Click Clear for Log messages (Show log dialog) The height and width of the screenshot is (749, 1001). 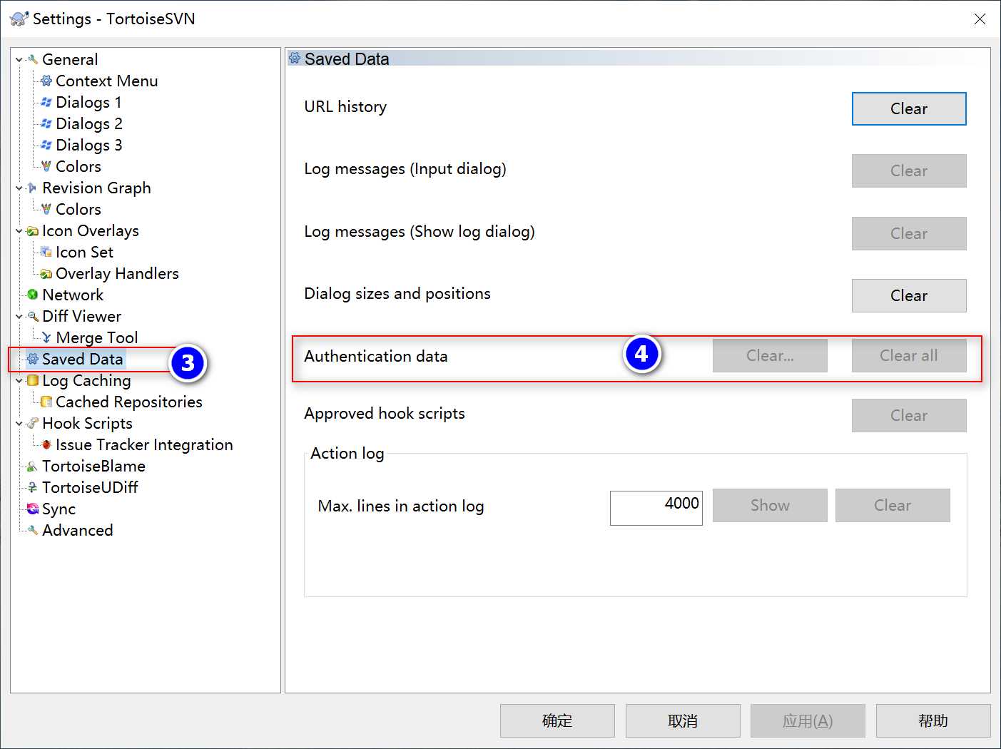909,233
